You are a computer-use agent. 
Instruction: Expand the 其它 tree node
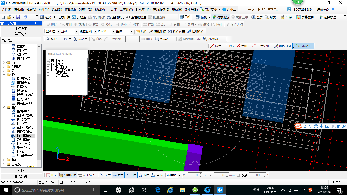pyautogui.click(x=4, y=160)
